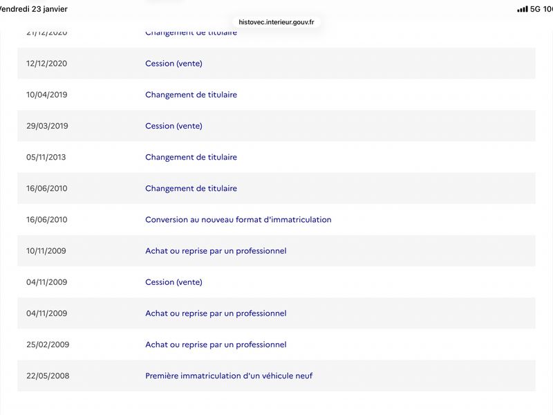Select Cession (vente) from 29/03/2019

point(174,126)
